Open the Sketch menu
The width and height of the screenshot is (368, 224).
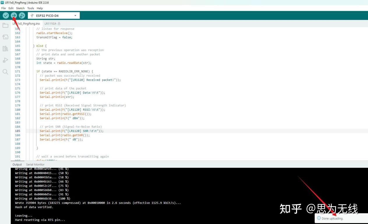20,8
